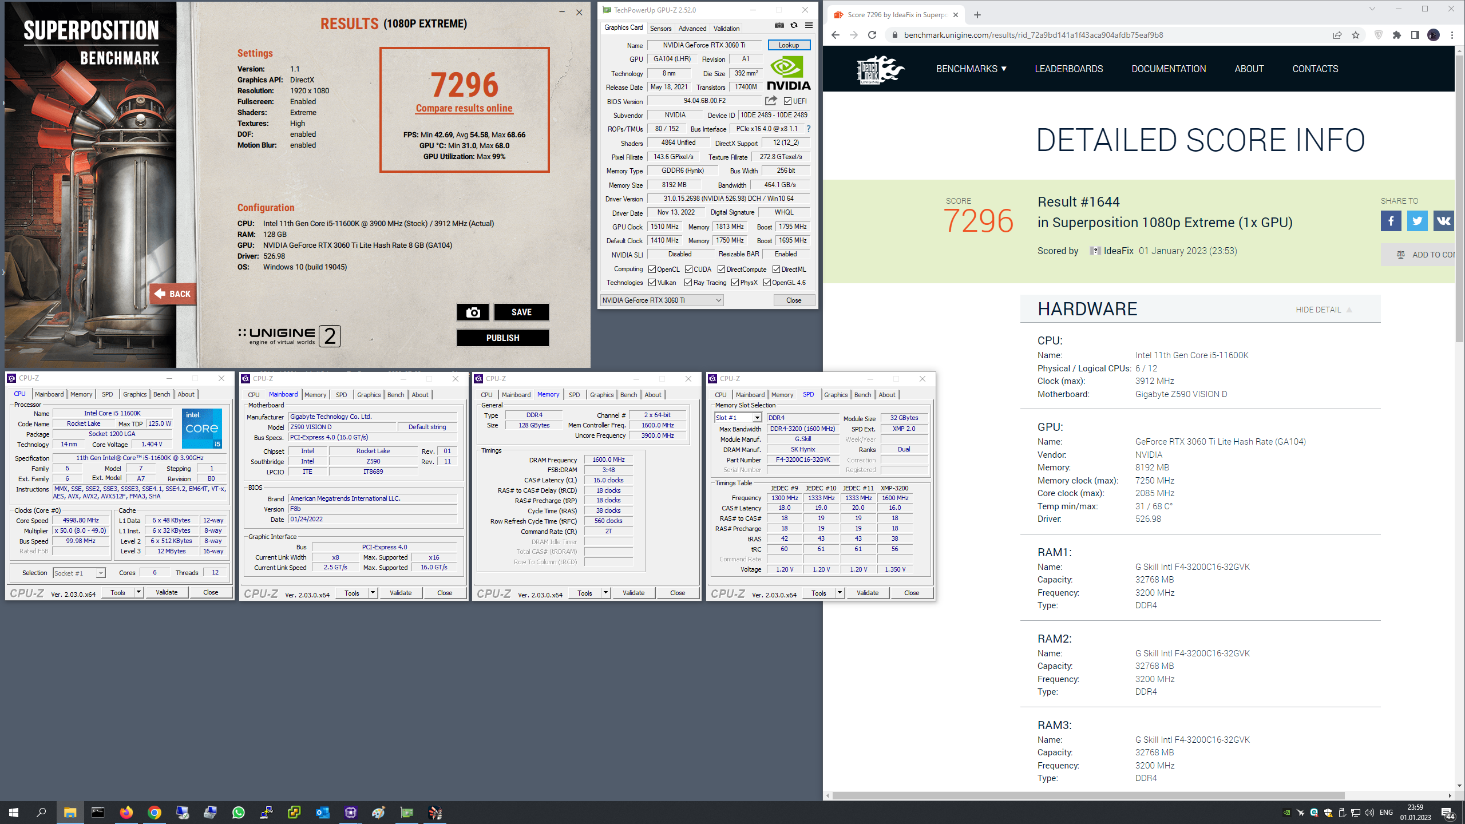The width and height of the screenshot is (1465, 824).
Task: Open LEADERBOARDS on website nav
Action: point(1068,69)
